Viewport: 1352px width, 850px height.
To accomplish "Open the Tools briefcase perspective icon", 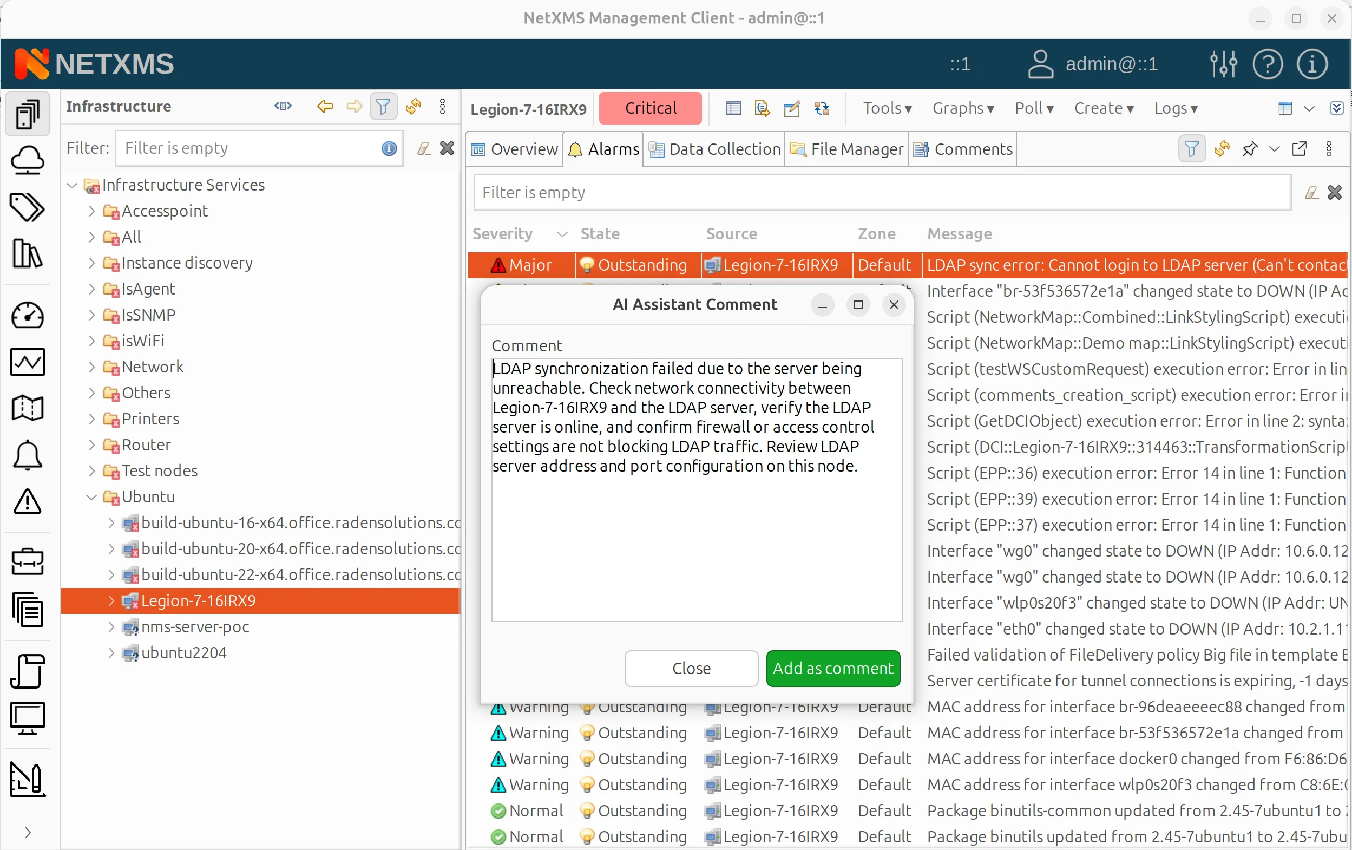I will click(28, 561).
